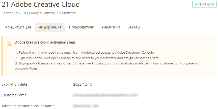Open the Заказы tab
The width and height of the screenshot is (218, 109).
point(134,27)
